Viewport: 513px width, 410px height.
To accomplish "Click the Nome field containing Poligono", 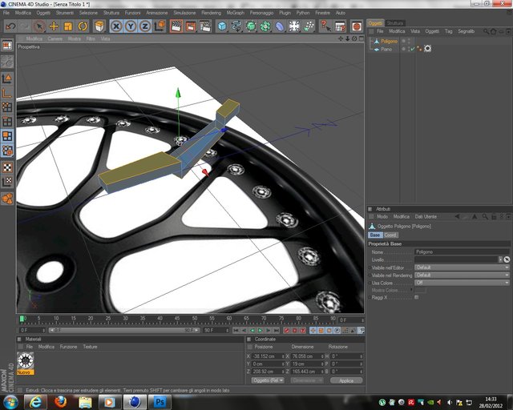I will click(462, 251).
